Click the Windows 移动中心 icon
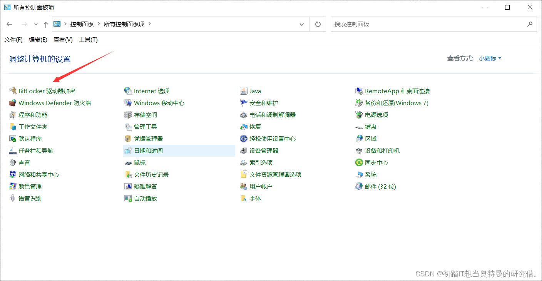Viewport: 542px width, 281px height. (x=128, y=103)
